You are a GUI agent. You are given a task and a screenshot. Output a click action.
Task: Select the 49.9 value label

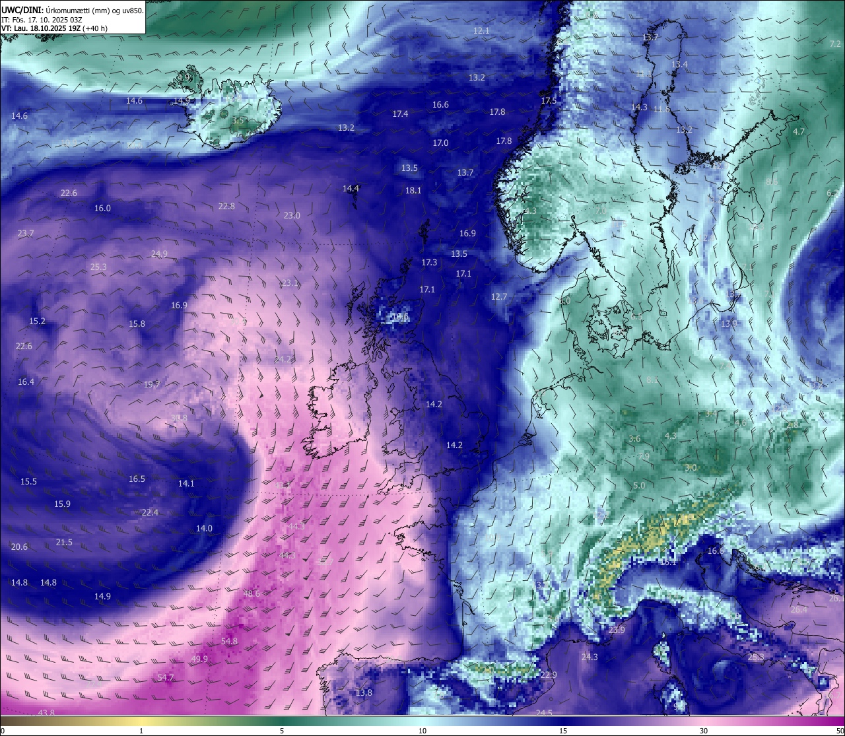point(199,659)
